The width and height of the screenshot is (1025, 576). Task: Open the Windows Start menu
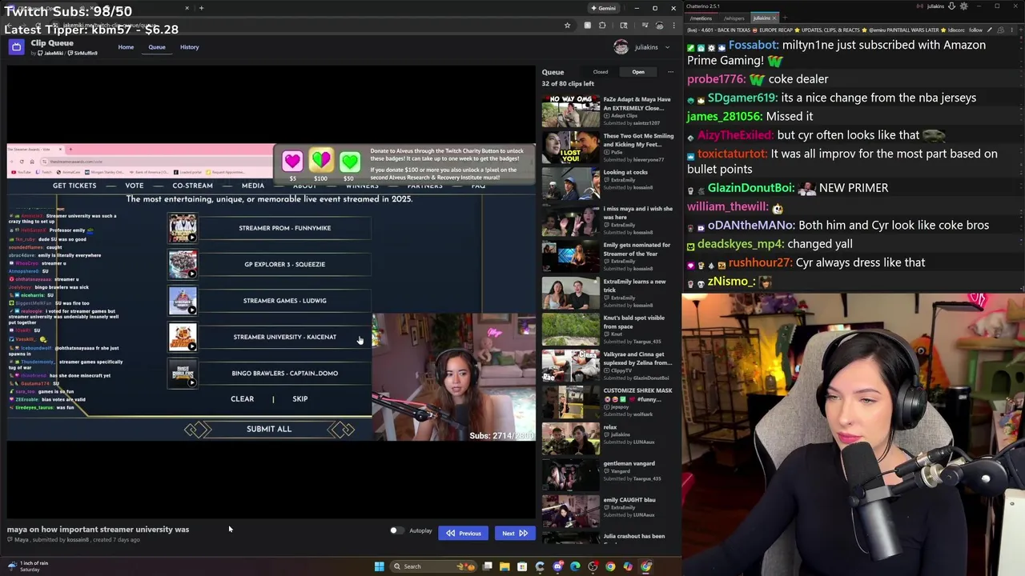click(379, 566)
